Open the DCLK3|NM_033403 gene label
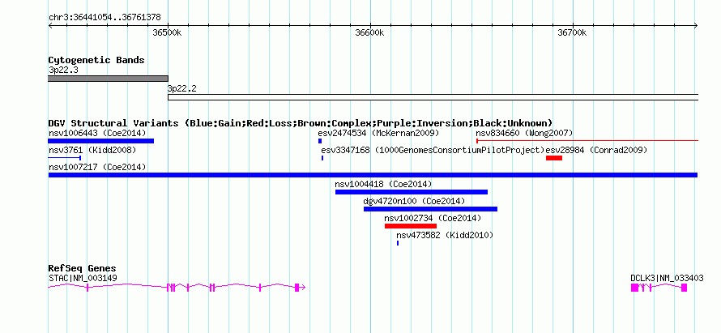Image resolution: width=721 pixels, height=333 pixels. (666, 278)
